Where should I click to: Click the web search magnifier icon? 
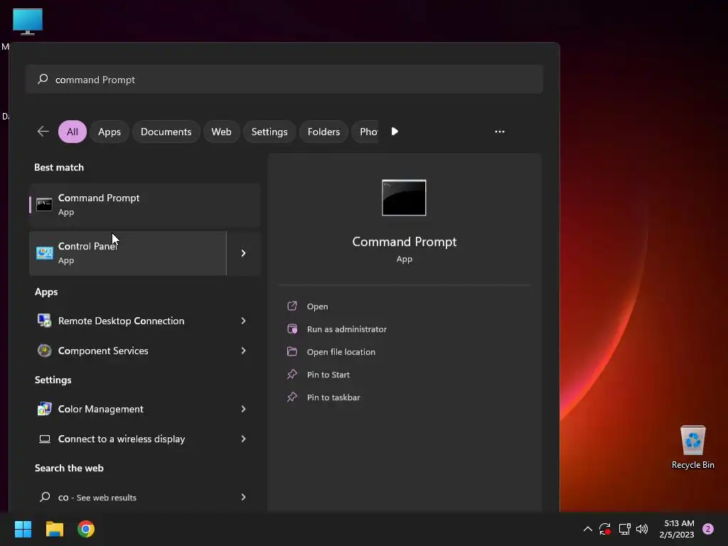[x=45, y=497]
